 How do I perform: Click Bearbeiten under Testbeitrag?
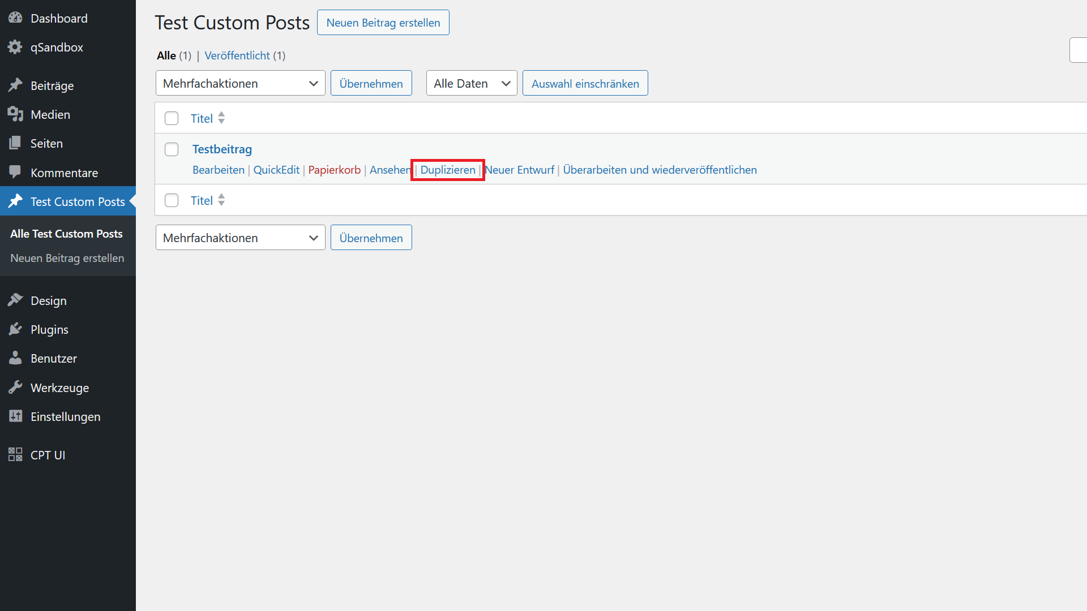point(219,170)
